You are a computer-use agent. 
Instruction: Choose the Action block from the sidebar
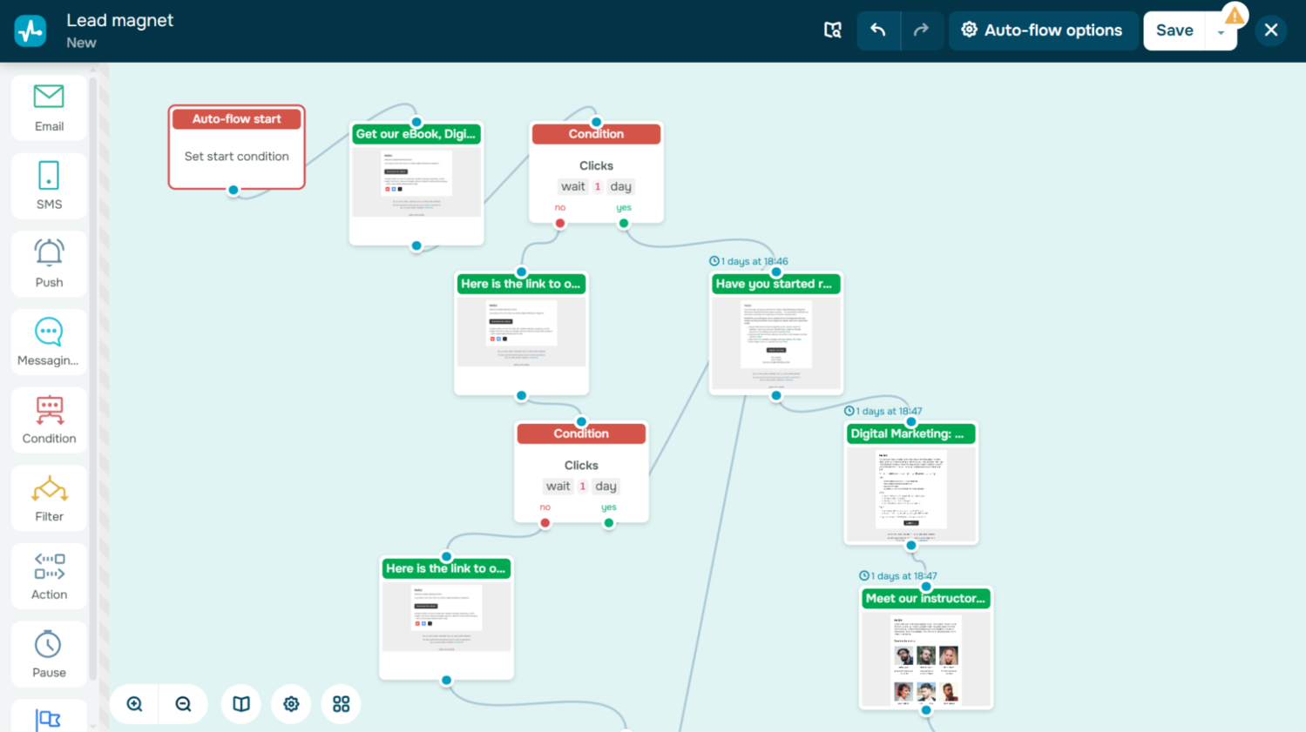[x=48, y=574]
